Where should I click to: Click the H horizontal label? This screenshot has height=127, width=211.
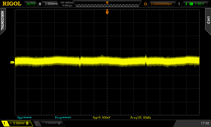coord(40,4)
